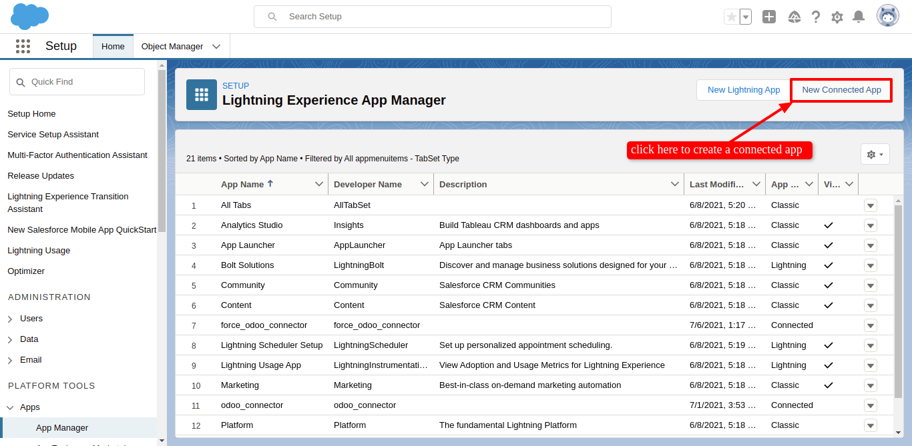
Task: Show row actions for Community
Action: (871, 285)
